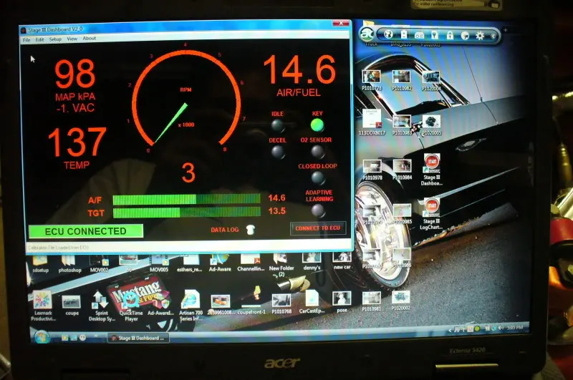This screenshot has width=573, height=380.
Task: Toggle the DATA LOG switch
Action: pyautogui.click(x=250, y=229)
